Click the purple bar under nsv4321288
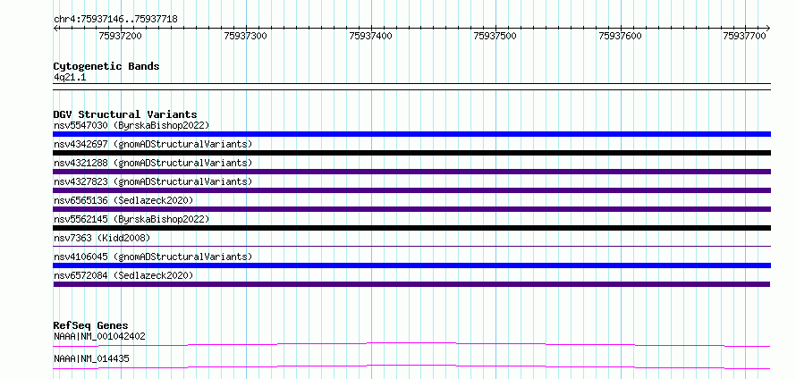 [411, 172]
